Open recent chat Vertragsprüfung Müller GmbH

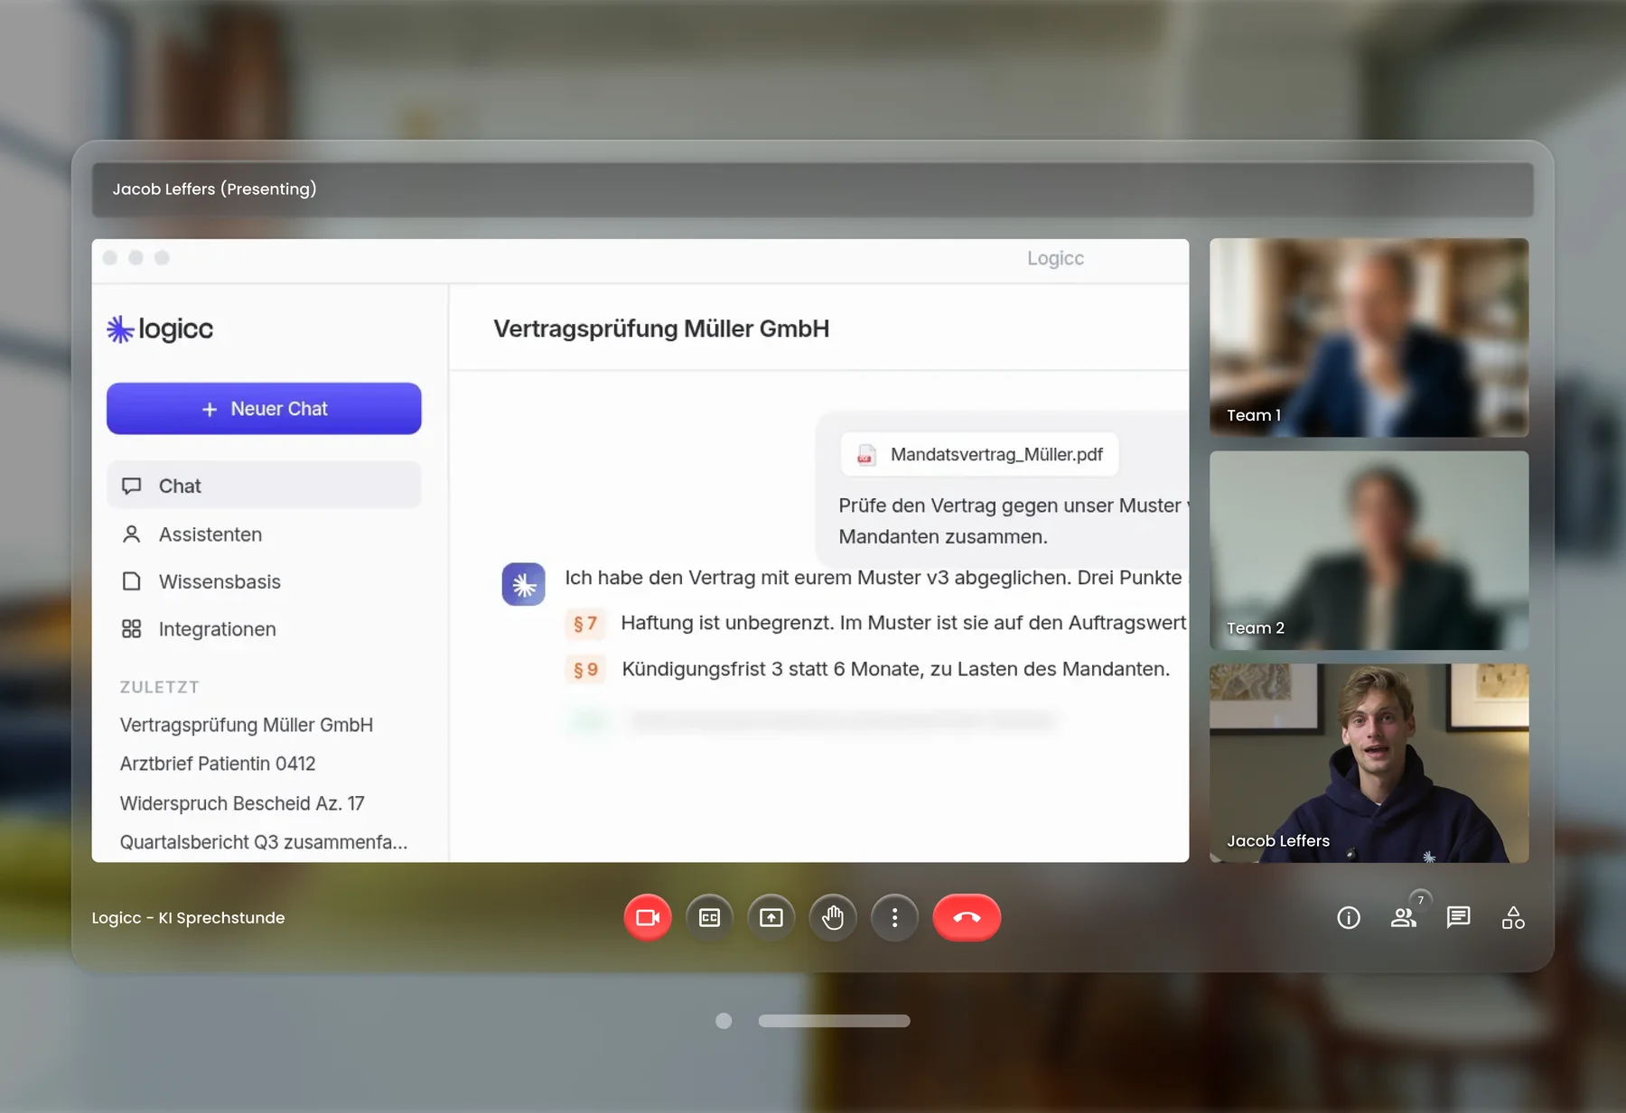[247, 725]
